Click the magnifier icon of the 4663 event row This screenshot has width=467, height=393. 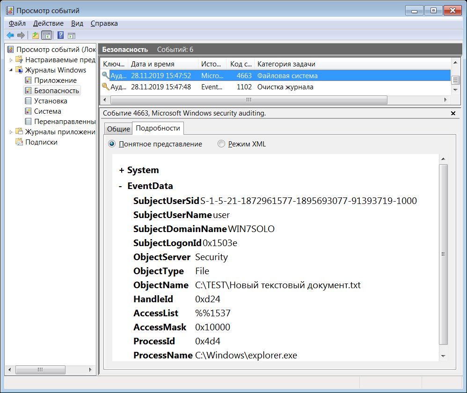[x=105, y=75]
